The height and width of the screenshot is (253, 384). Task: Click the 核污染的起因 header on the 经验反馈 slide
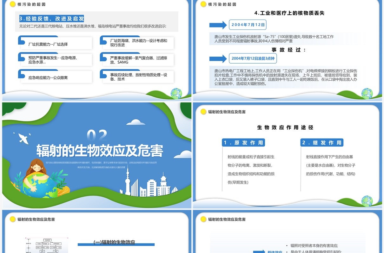pyautogui.click(x=31, y=4)
